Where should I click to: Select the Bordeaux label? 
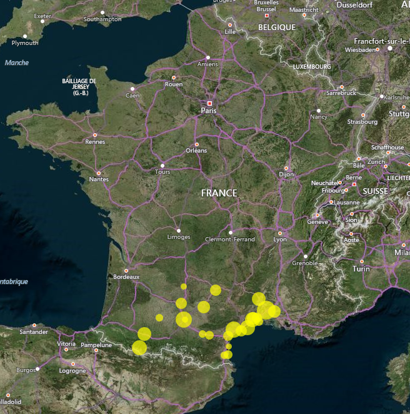pos(126,276)
